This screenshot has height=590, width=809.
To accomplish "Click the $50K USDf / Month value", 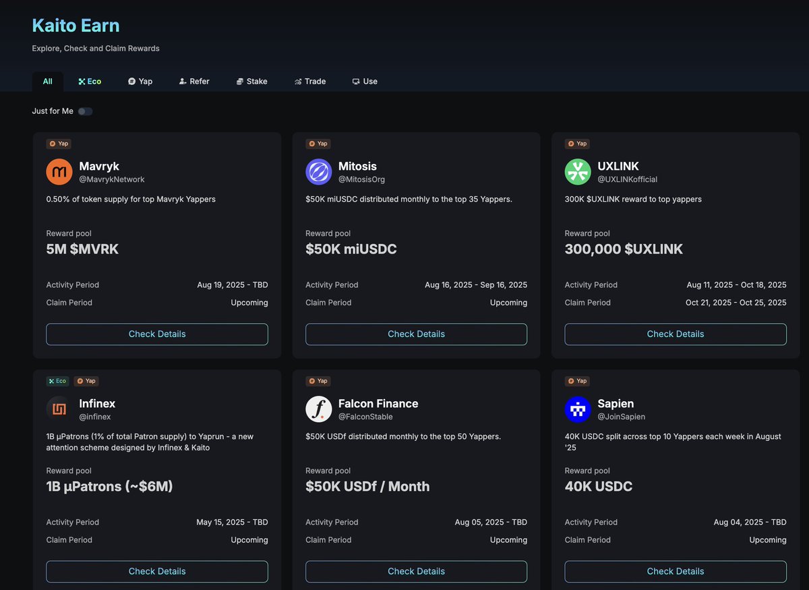I will tap(367, 487).
